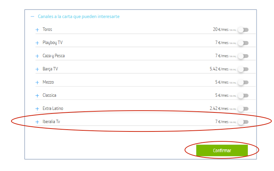
Task: Toggle the Classica channel switch
Action: coord(243,96)
